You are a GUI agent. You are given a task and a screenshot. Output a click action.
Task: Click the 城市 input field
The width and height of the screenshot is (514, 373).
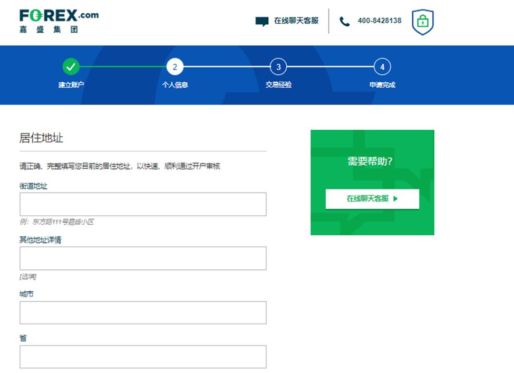point(142,312)
